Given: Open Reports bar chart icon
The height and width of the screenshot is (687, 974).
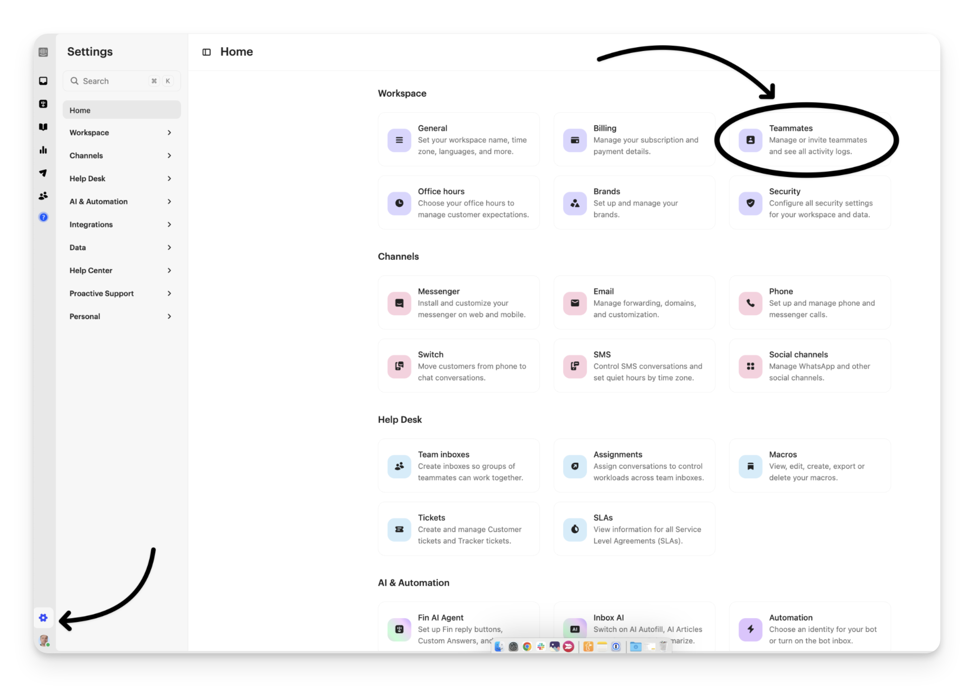Looking at the screenshot, I should click(x=43, y=150).
